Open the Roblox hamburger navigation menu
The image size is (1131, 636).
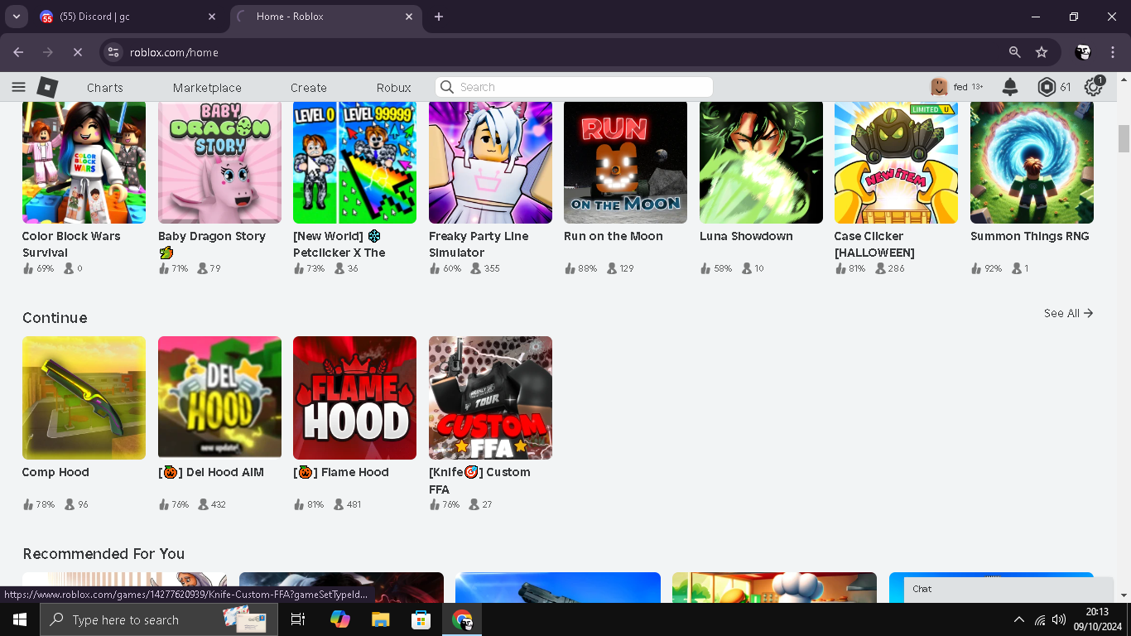coord(18,87)
